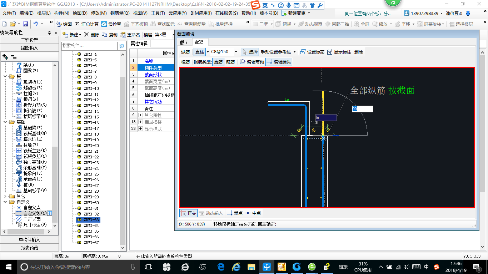
Task: Select the 属性编辑 tab
Action: point(139,44)
